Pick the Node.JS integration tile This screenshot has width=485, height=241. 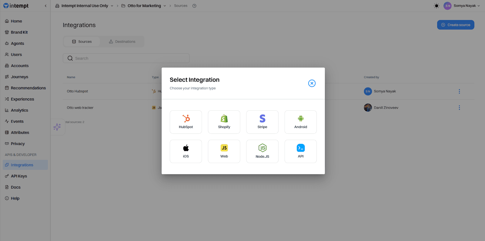[x=262, y=151]
